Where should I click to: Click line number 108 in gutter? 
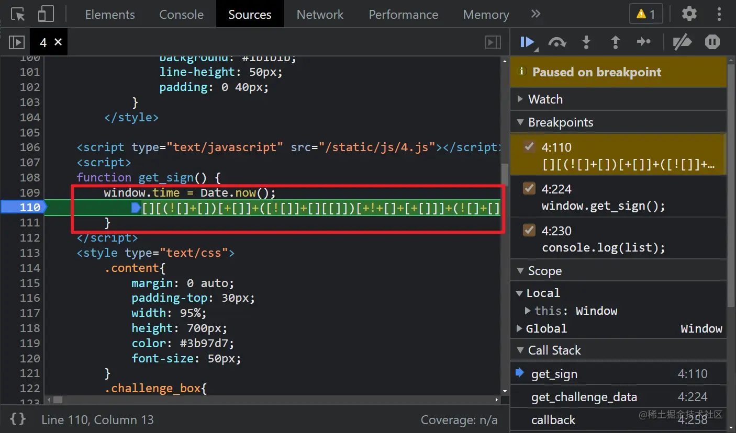[x=30, y=177]
